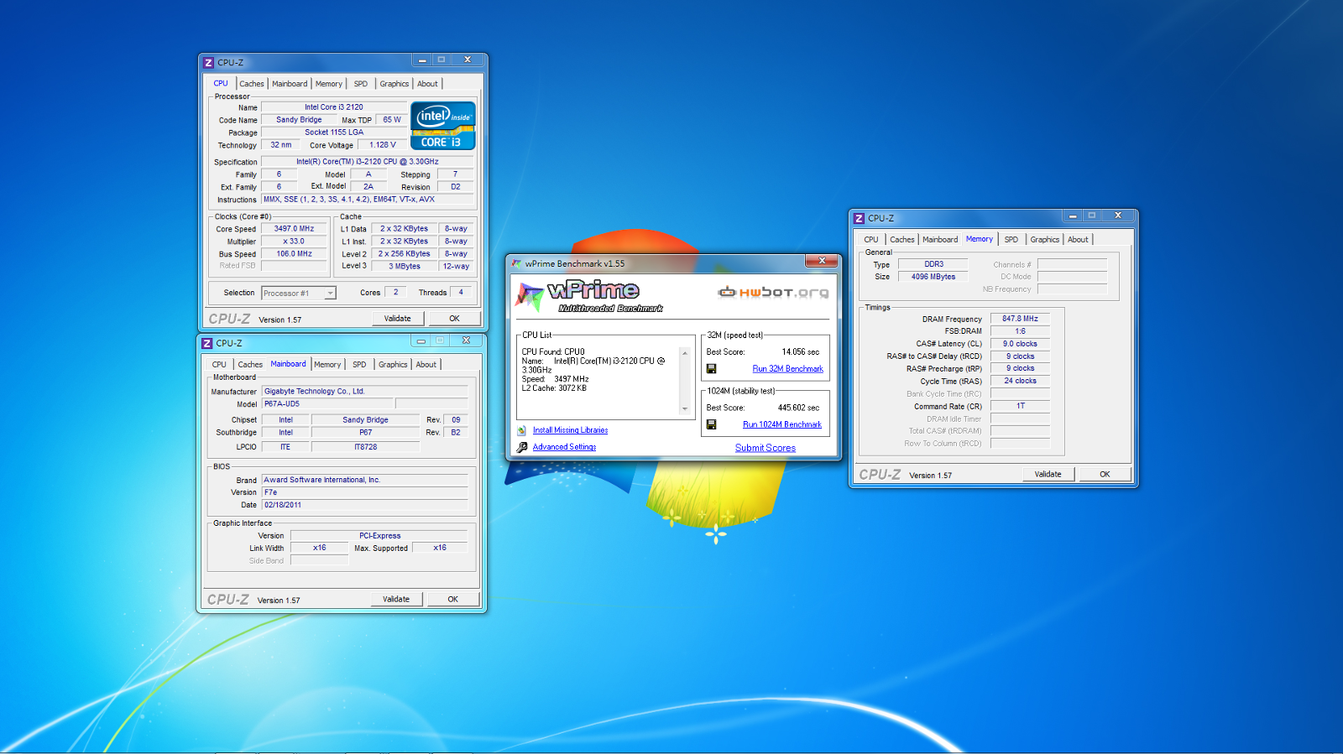Screen dimensions: 1343x754
Task: Select Memory tab in the Mainboard window
Action: 327,365
